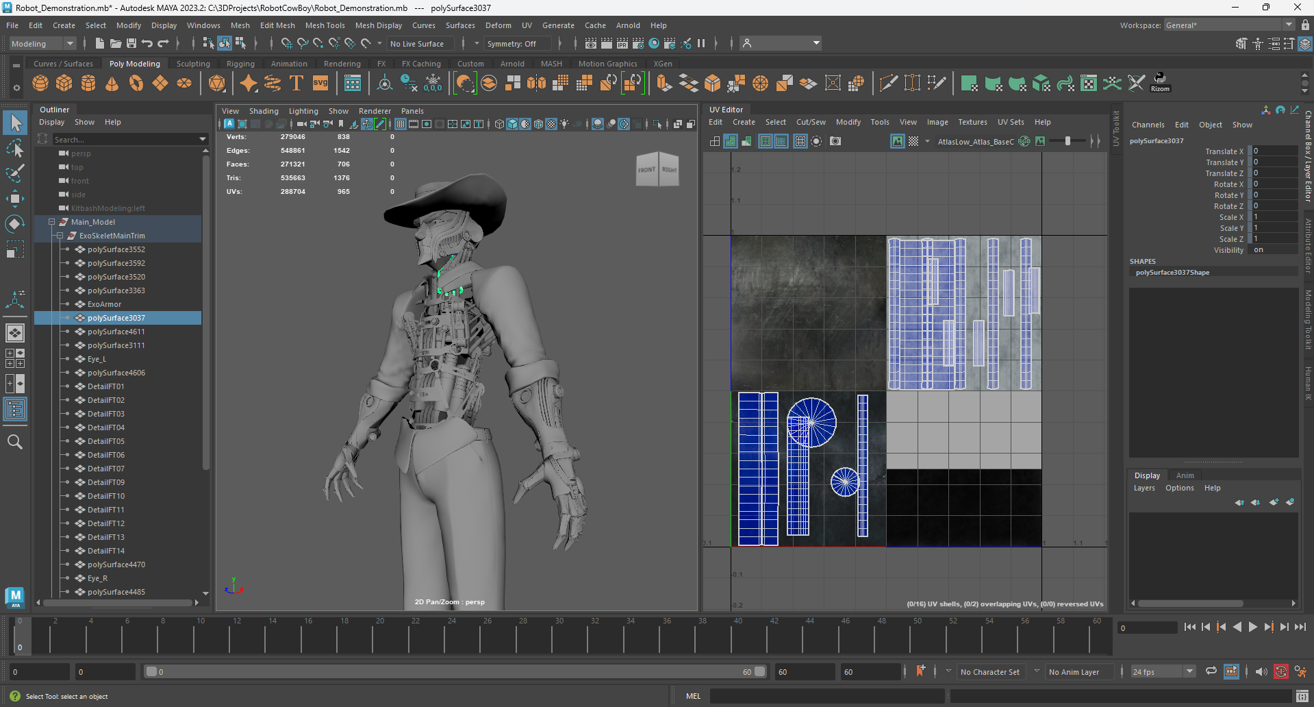The height and width of the screenshot is (707, 1314).
Task: Toggle the auto keyframe button
Action: [1280, 671]
